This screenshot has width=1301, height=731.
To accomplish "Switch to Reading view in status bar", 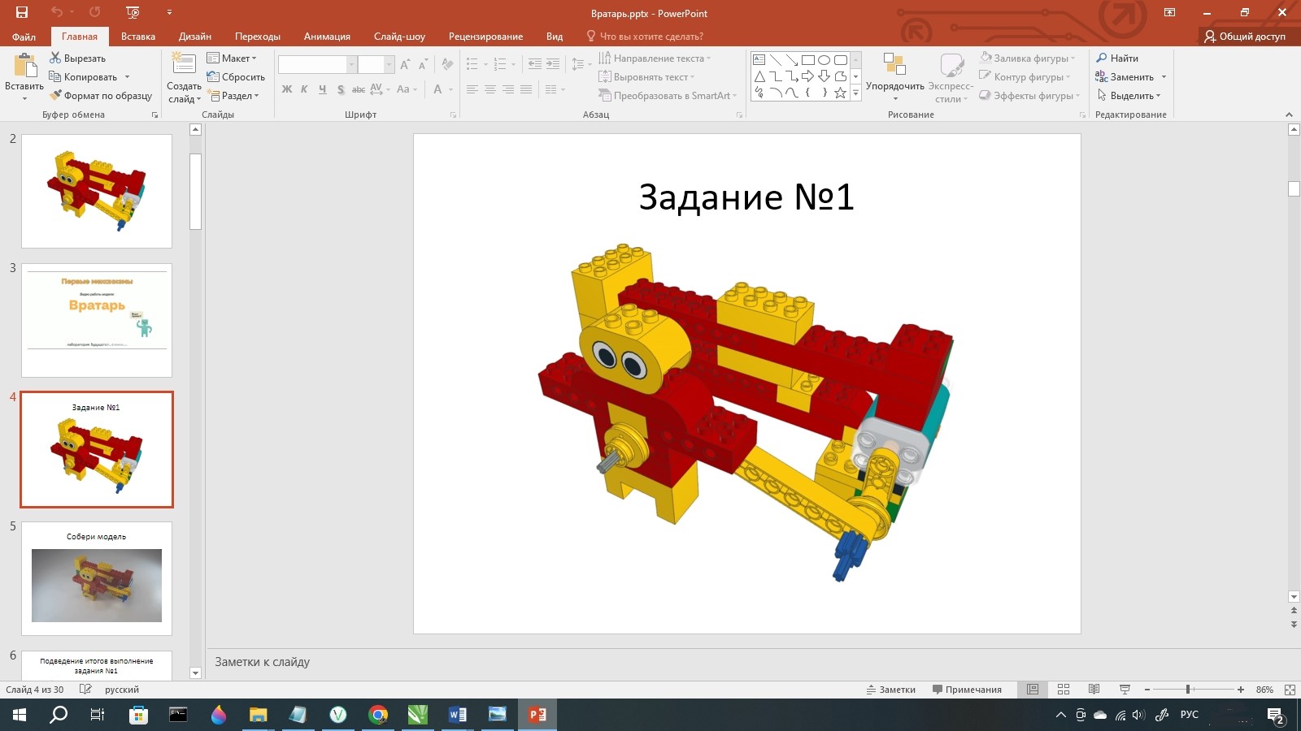I will coord(1094,690).
